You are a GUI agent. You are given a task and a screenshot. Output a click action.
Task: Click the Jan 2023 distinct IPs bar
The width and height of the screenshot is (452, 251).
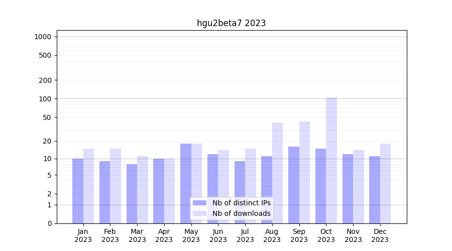[x=78, y=191]
